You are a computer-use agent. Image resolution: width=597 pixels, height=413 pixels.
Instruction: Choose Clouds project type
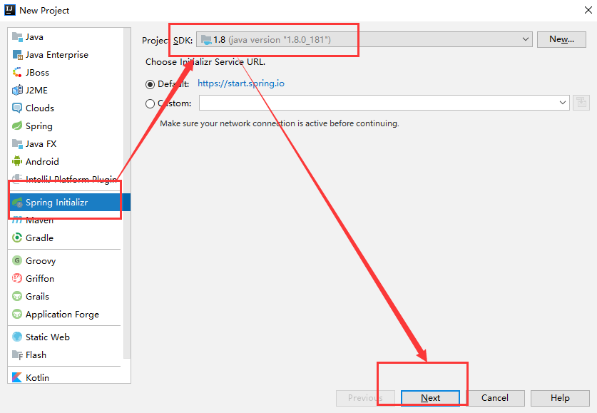(66, 108)
